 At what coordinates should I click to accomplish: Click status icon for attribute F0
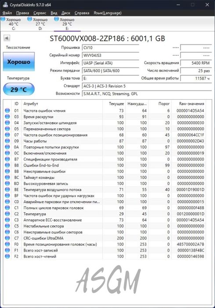(7, 244)
